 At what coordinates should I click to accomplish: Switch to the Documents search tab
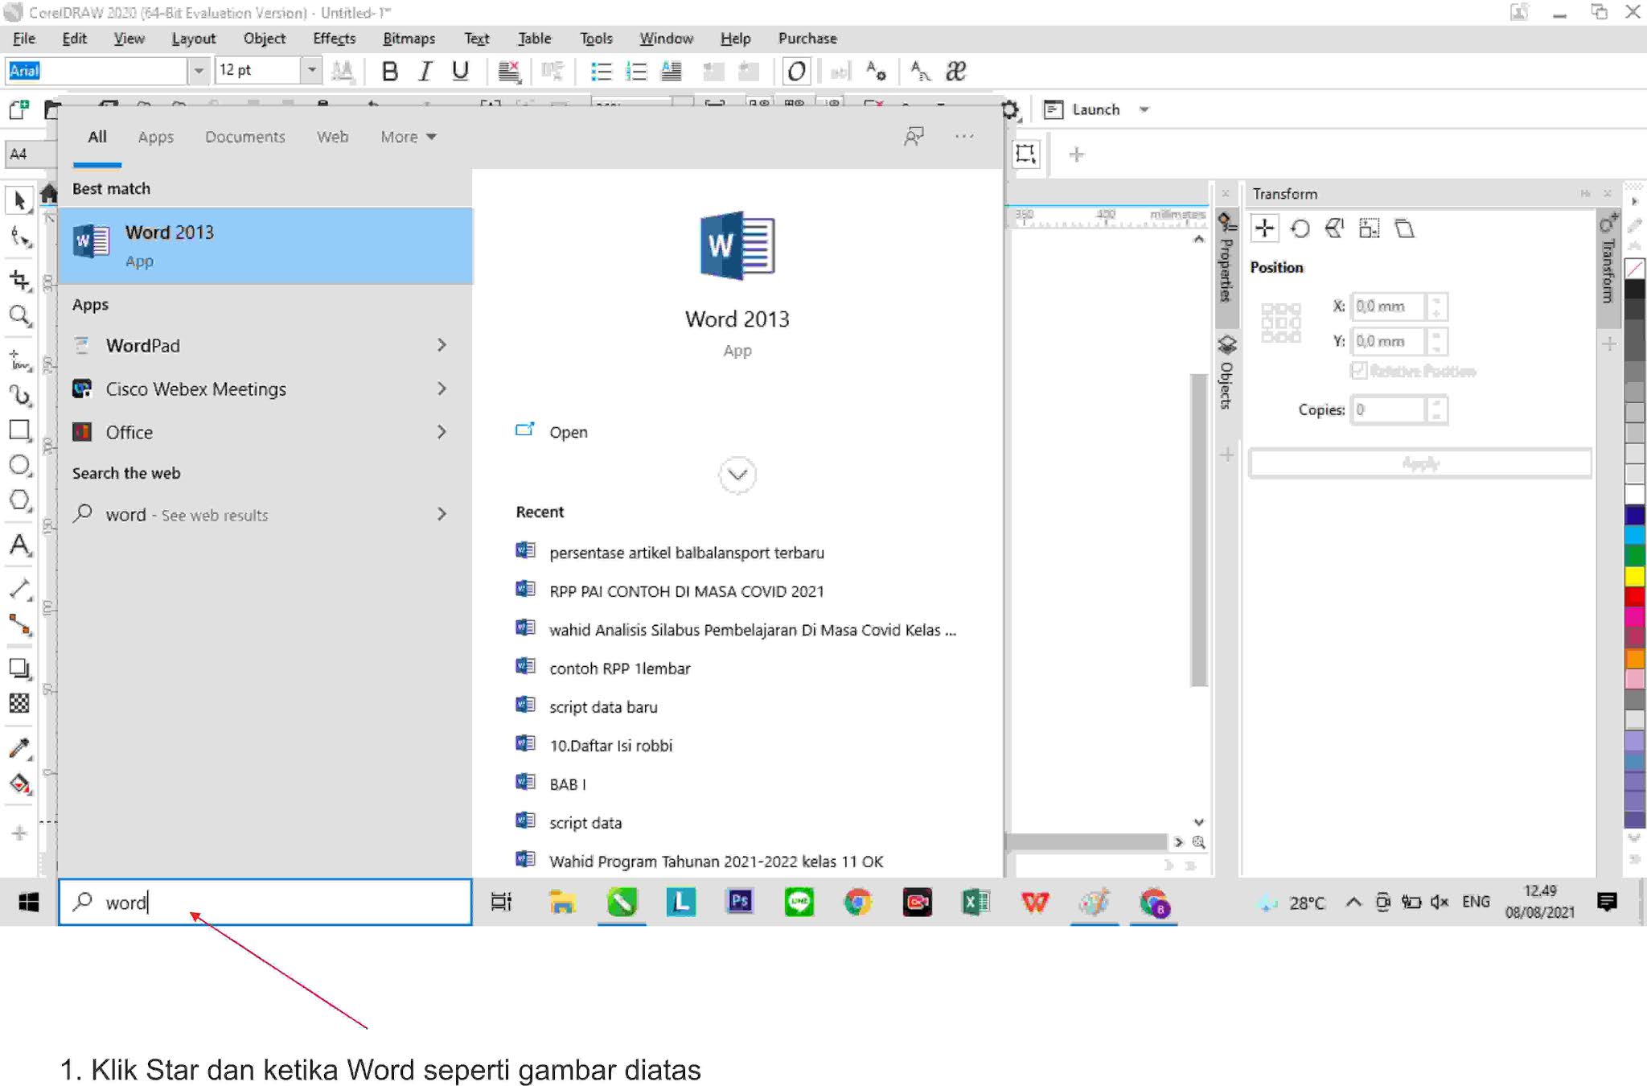point(244,137)
